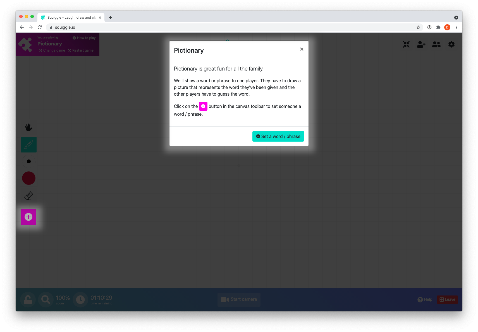
Task: Click the 01:10:29 time remaining text
Action: [101, 298]
